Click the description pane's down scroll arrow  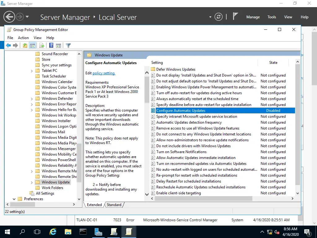(147, 194)
